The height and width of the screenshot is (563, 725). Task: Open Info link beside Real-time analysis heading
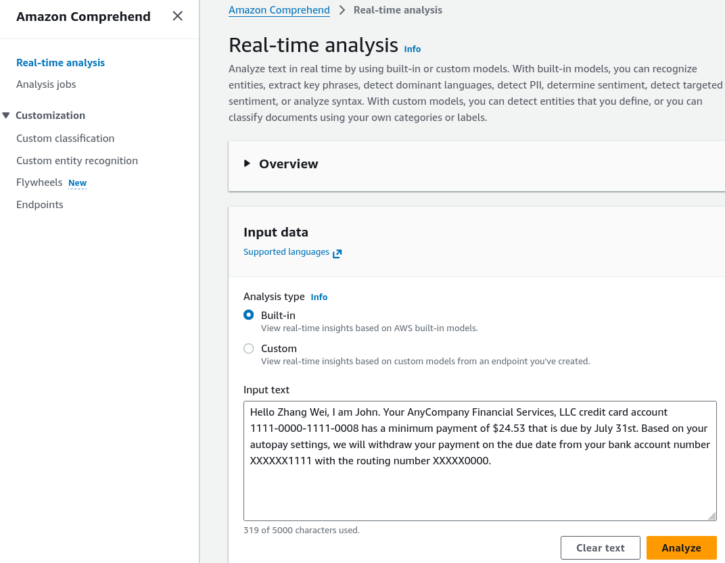[412, 49]
